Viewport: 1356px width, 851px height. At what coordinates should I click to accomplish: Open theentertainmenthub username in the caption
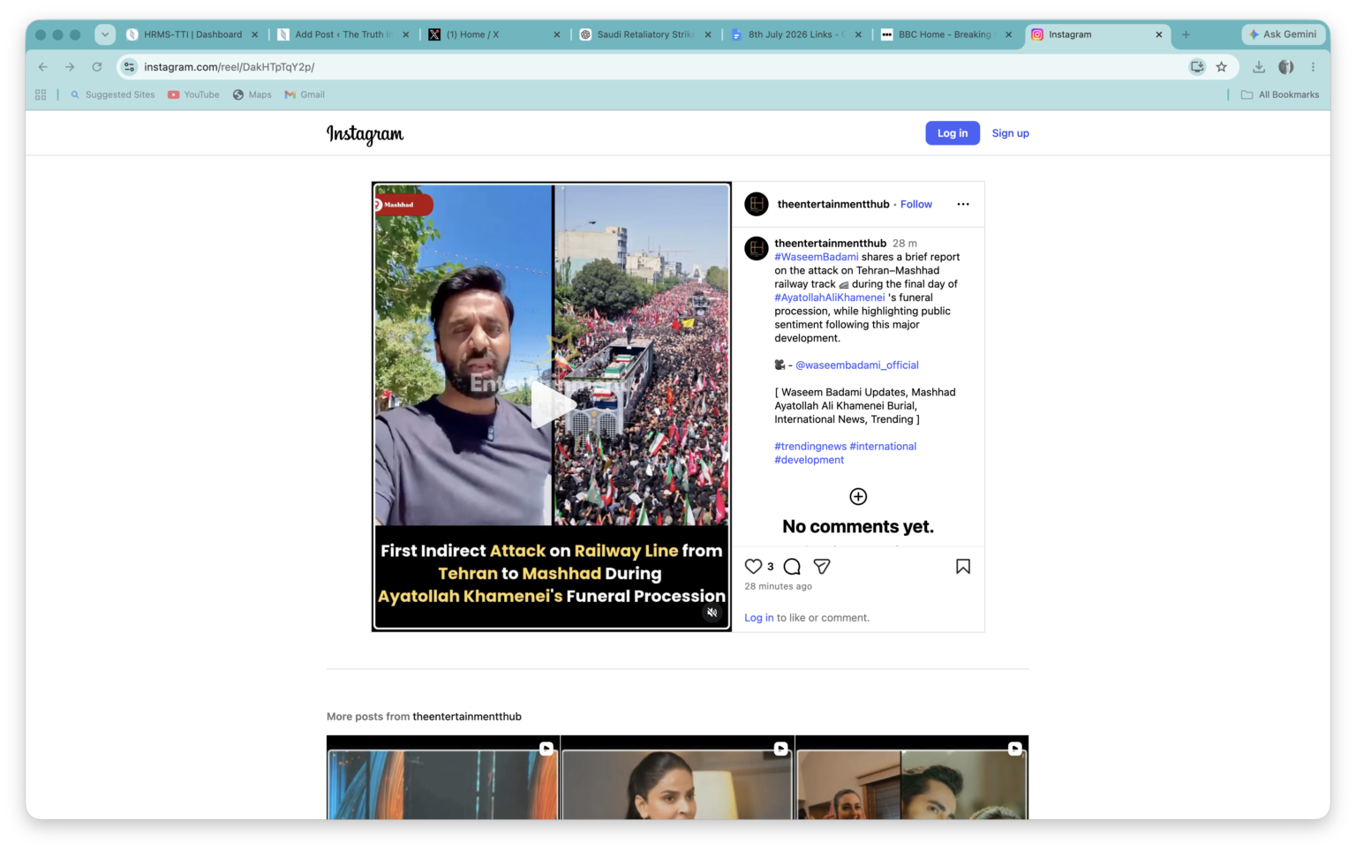(x=830, y=244)
